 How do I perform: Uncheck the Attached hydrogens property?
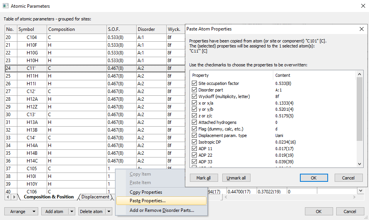tap(194, 122)
